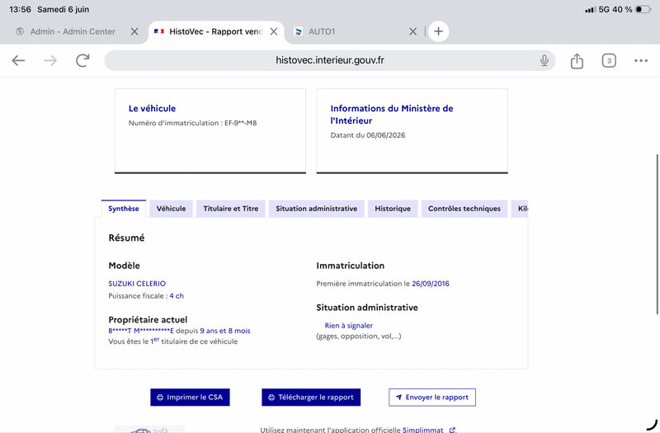
Task: Click the SUZUKI CELERIO model text
Action: (x=137, y=284)
